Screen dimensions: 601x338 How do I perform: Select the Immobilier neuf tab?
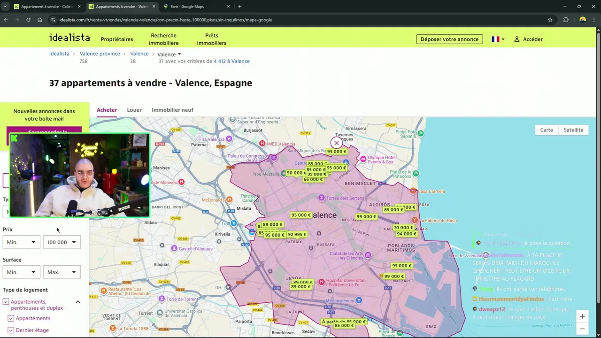172,110
